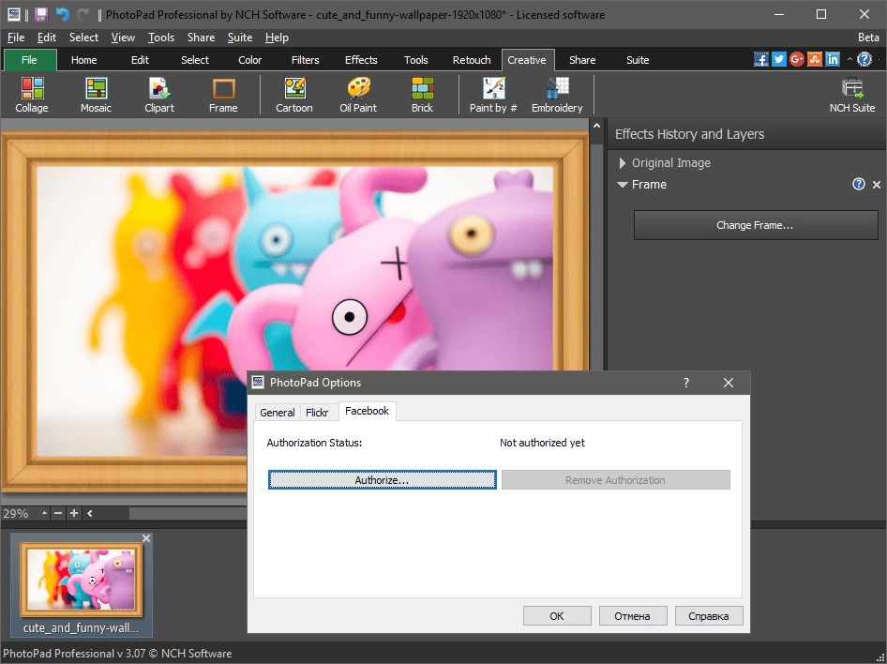This screenshot has height=664, width=887.
Task: Open the NCH Suite toolbar button
Action: 852,95
